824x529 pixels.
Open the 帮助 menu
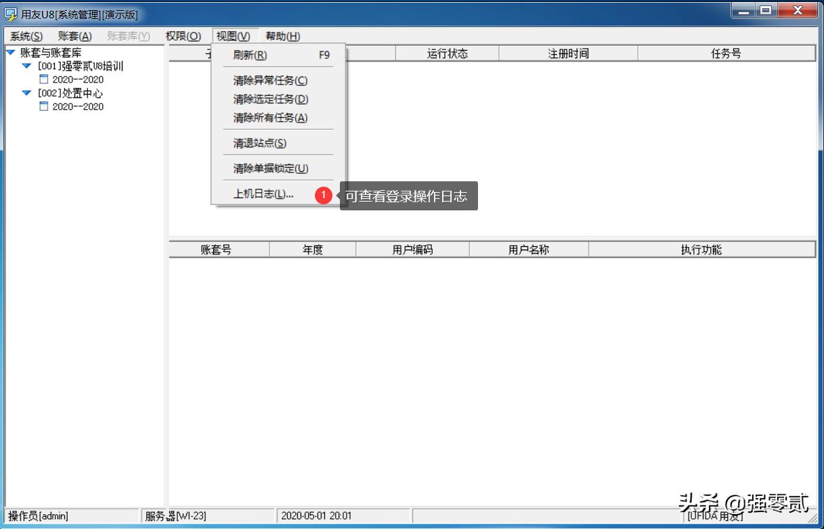point(282,36)
